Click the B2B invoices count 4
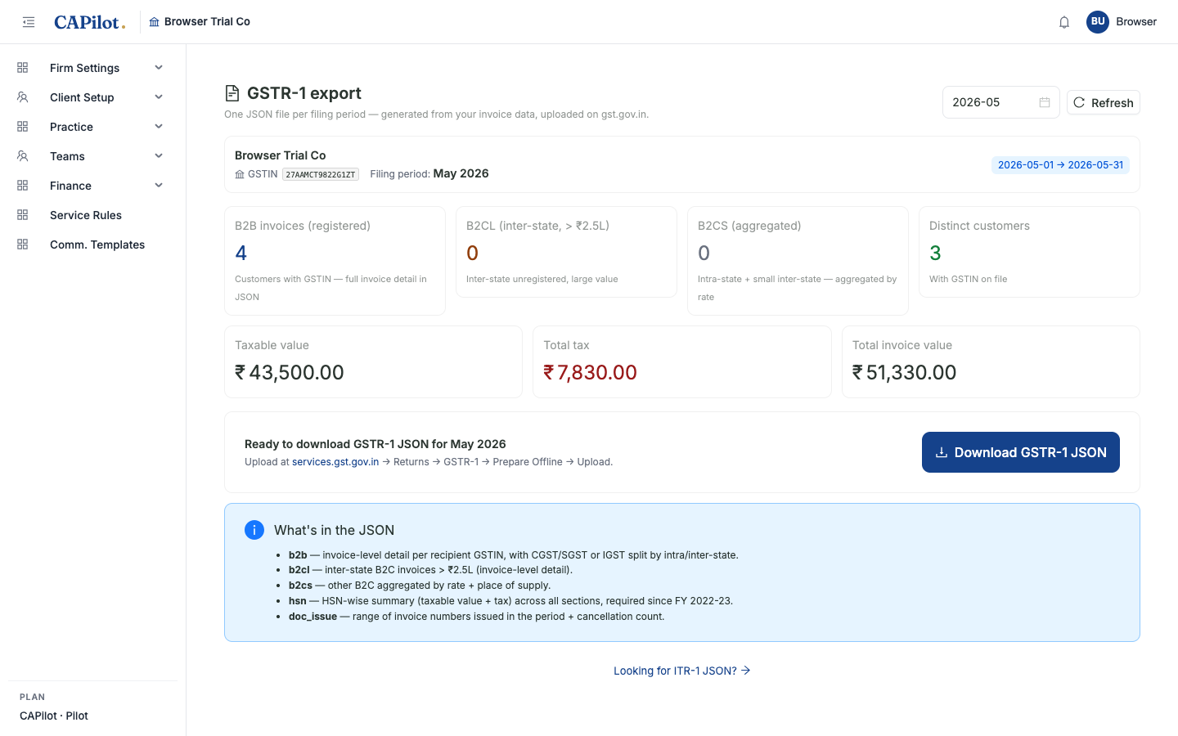This screenshot has height=736, width=1178. pos(241,254)
